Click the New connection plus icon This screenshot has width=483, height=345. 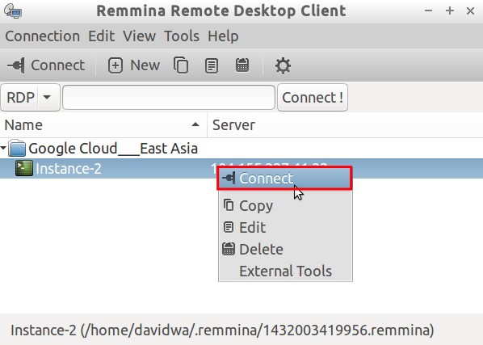click(x=115, y=65)
